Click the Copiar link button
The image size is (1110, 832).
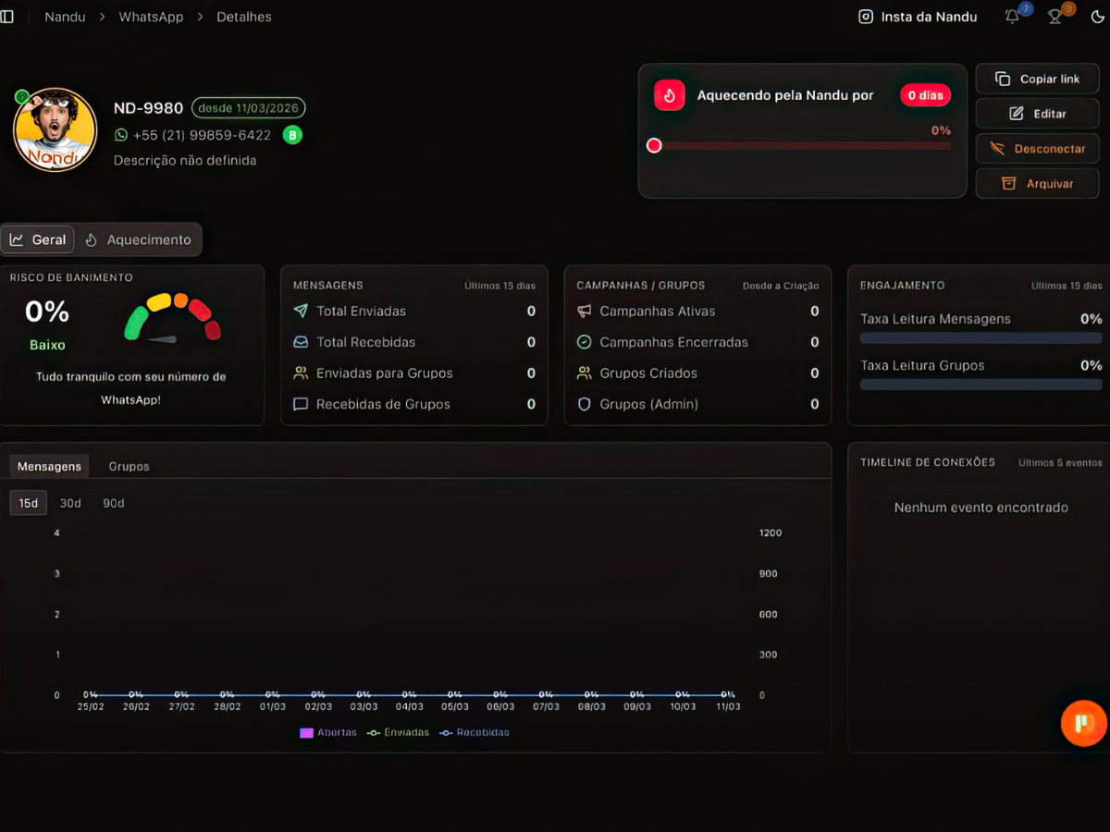(x=1038, y=79)
